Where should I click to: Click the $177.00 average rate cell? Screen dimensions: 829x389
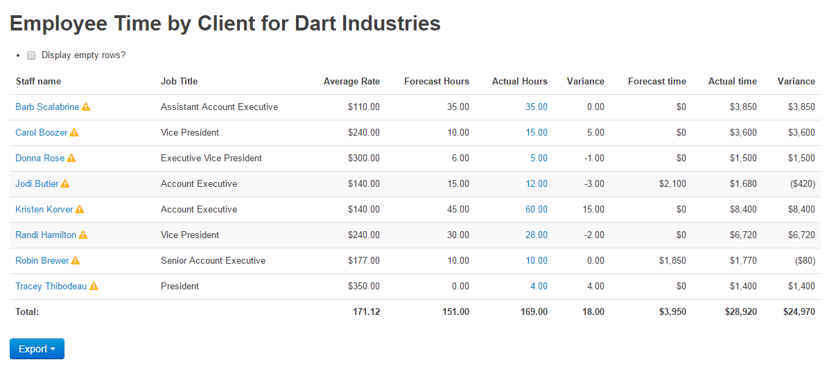pos(364,260)
